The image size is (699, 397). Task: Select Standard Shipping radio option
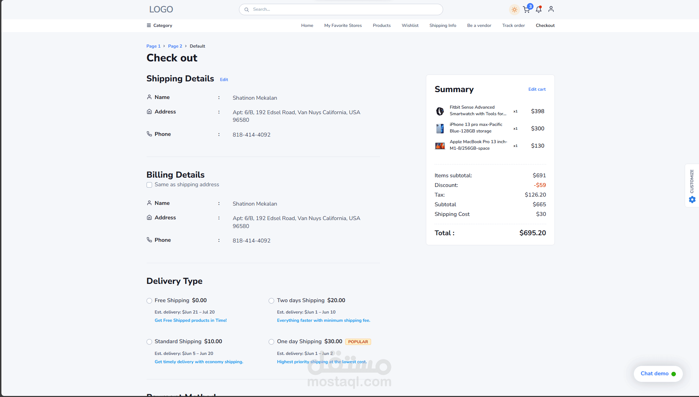[149, 342]
